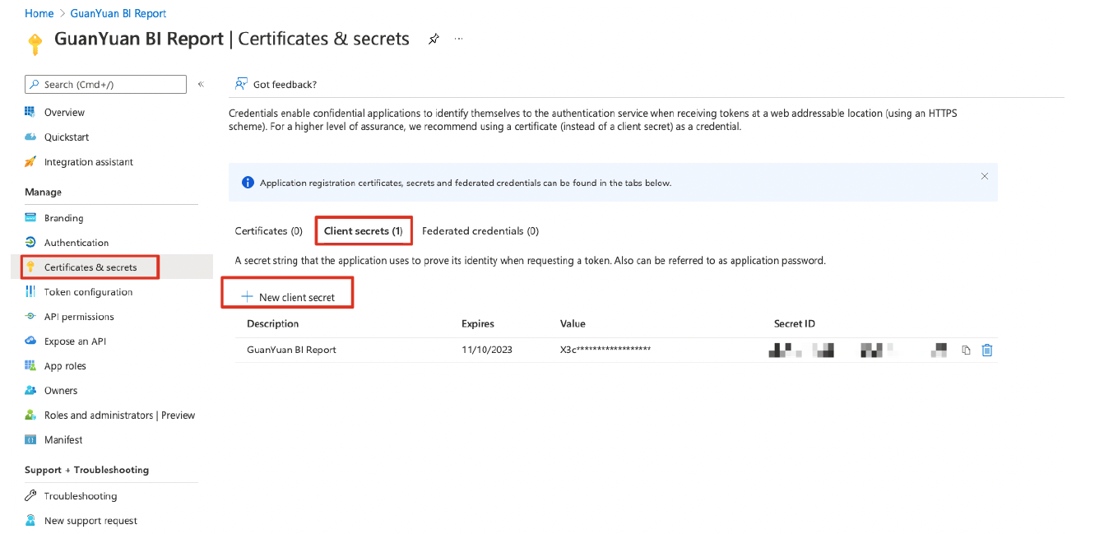This screenshot has width=1104, height=534.
Task: Click the pin icon beside page title
Action: point(434,39)
